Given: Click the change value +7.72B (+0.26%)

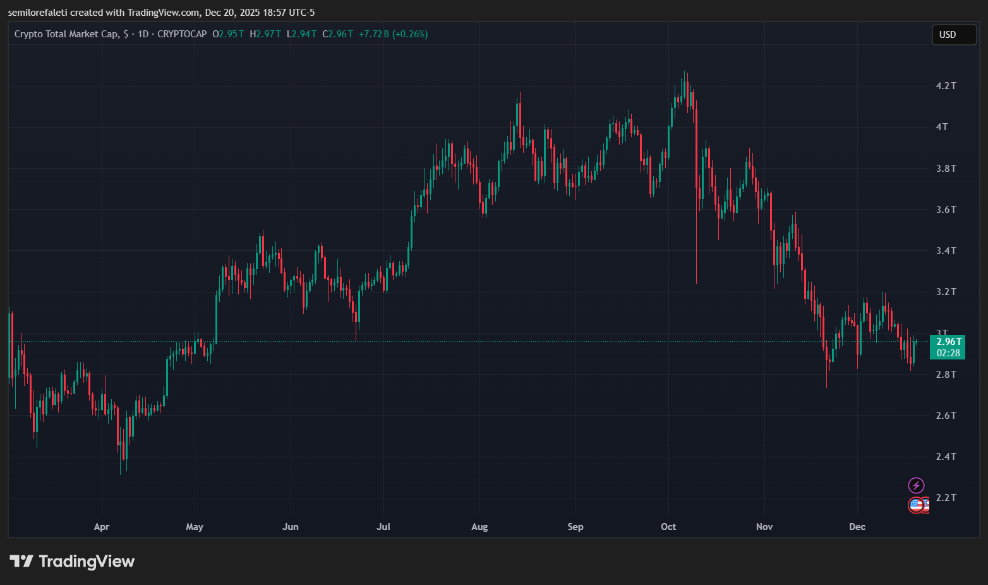Looking at the screenshot, I should pyautogui.click(x=394, y=34).
